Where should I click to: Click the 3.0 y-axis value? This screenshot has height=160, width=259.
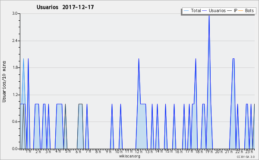coord(15,13)
